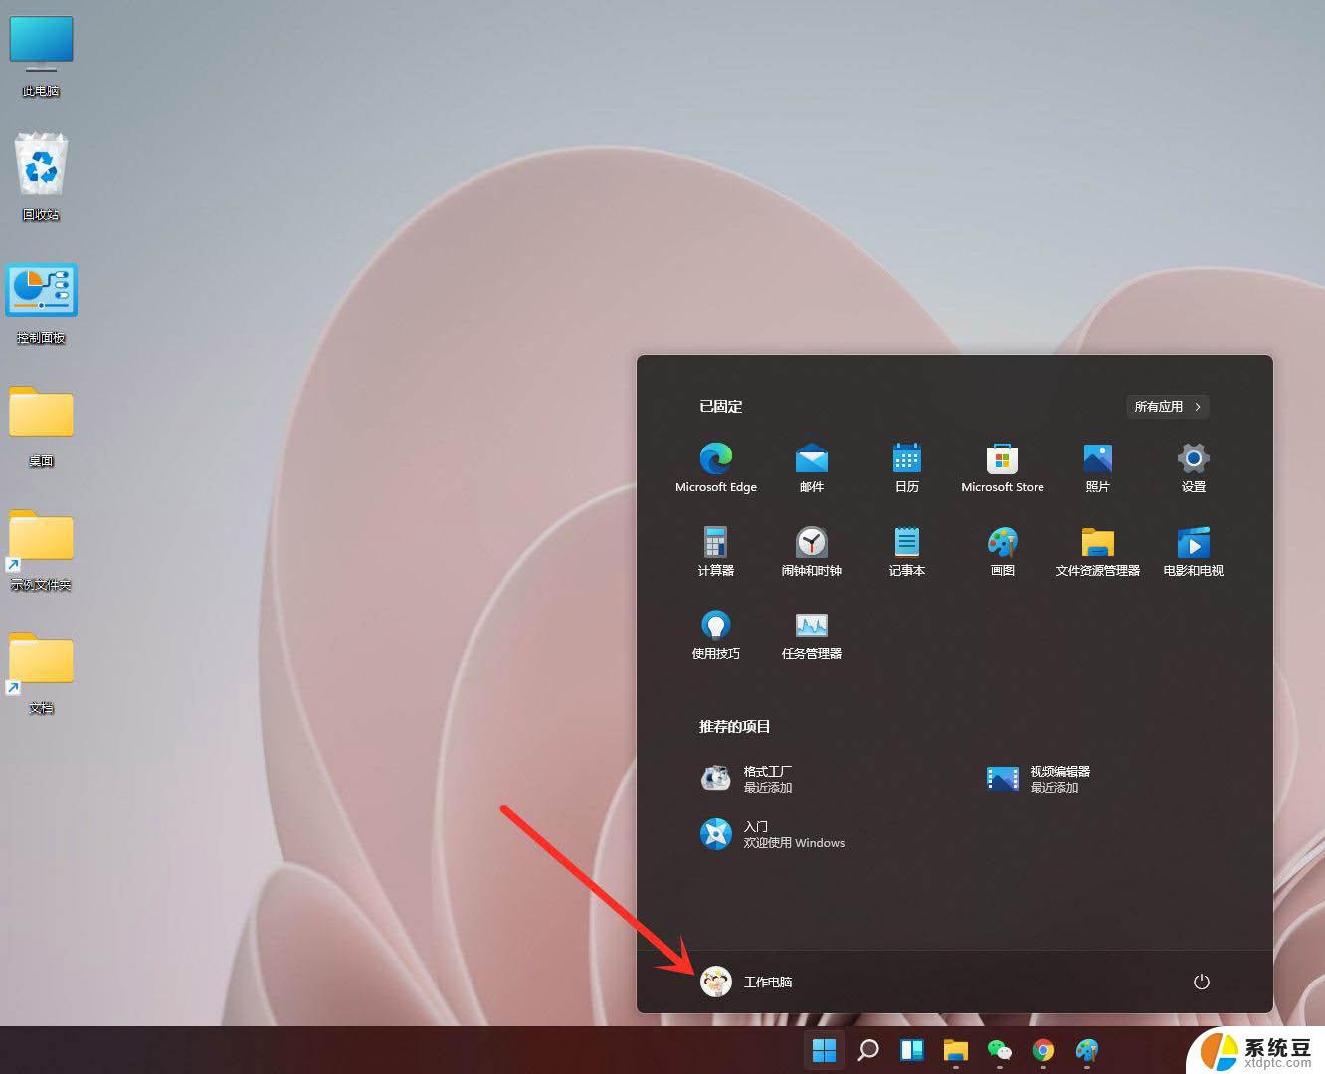
Task: Click the 推荐的项目 section heading
Action: 735,726
